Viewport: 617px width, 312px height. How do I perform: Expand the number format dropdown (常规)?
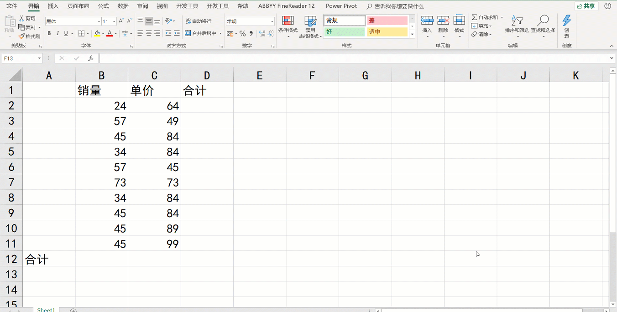272,21
